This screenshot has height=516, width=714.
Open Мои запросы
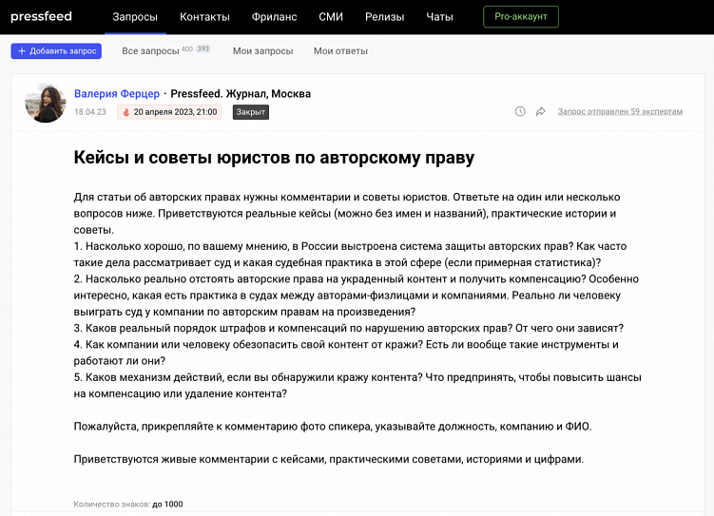pos(262,51)
